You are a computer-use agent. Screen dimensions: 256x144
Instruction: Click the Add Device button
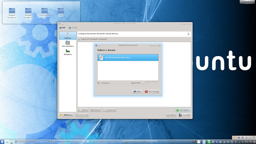pos(183,110)
